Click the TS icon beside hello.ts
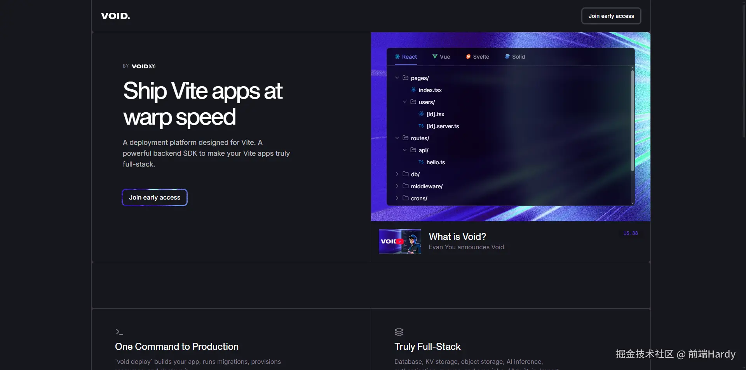The image size is (746, 370). pos(421,162)
